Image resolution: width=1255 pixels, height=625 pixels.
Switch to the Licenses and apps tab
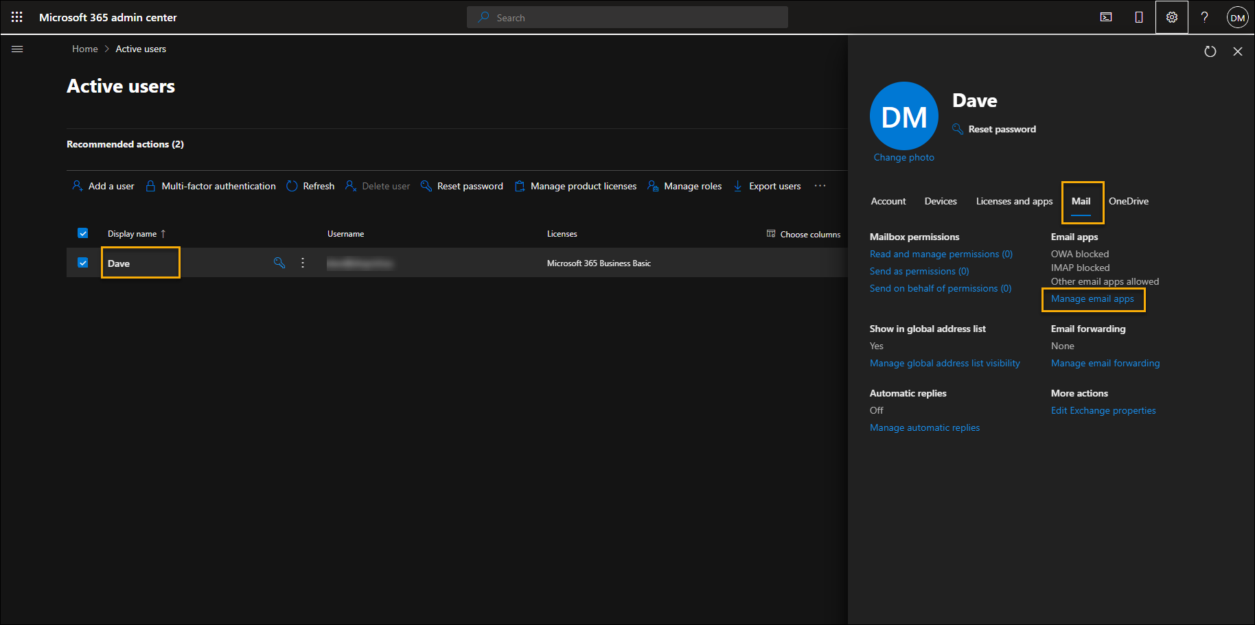tap(1014, 201)
